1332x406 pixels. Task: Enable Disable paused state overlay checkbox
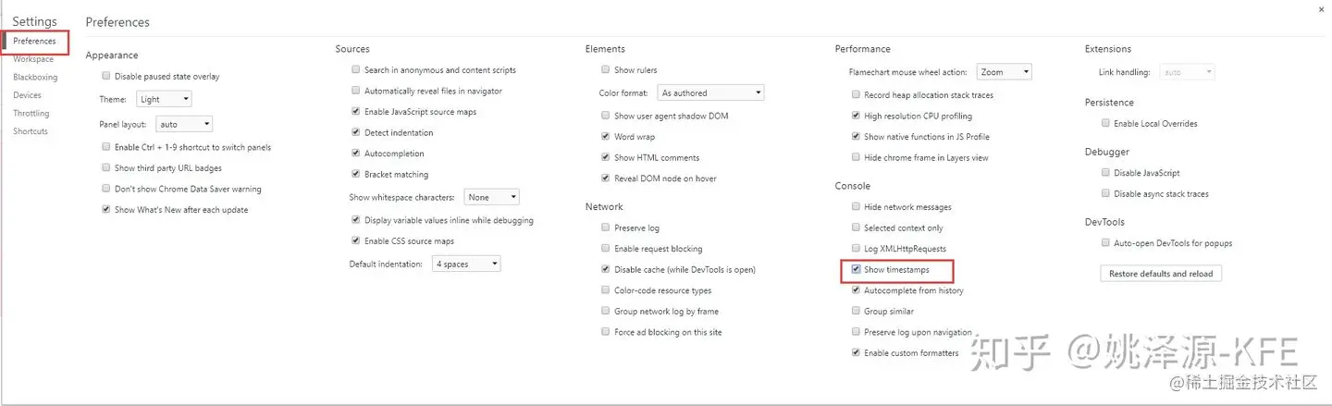[106, 77]
